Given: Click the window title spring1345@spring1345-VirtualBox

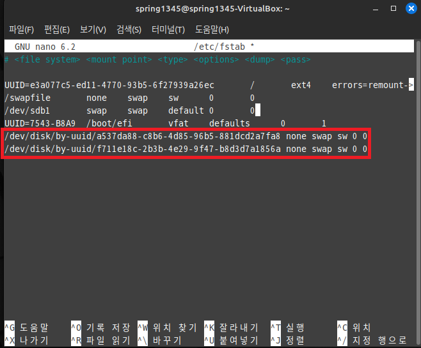Looking at the screenshot, I should pyautogui.click(x=212, y=8).
